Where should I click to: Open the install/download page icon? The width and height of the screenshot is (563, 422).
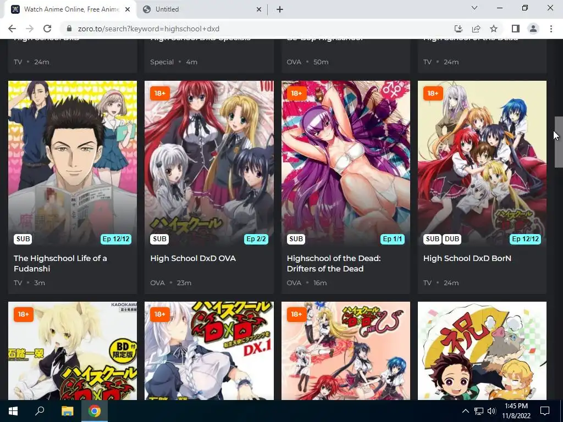pos(458,29)
